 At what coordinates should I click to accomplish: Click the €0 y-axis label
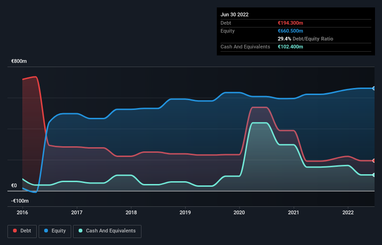14,185
